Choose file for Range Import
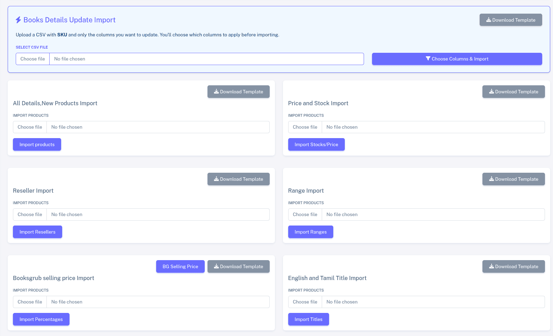 [305, 214]
